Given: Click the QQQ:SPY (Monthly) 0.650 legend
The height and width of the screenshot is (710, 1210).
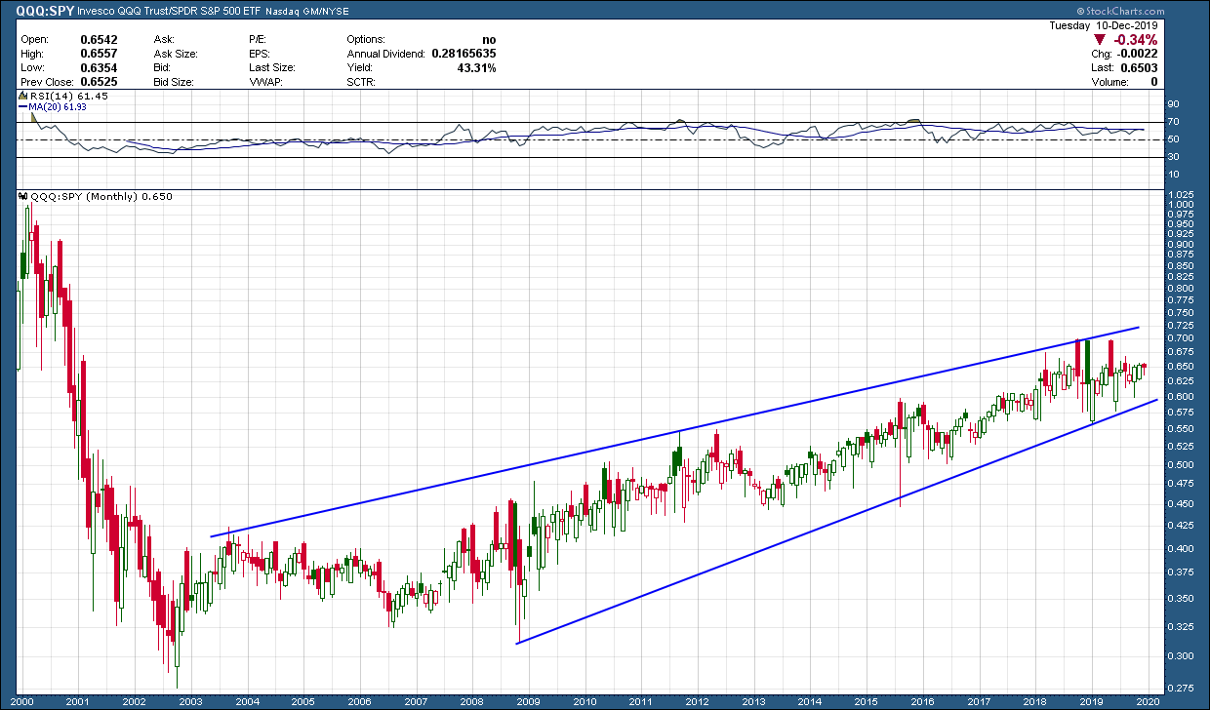Looking at the screenshot, I should tap(102, 196).
